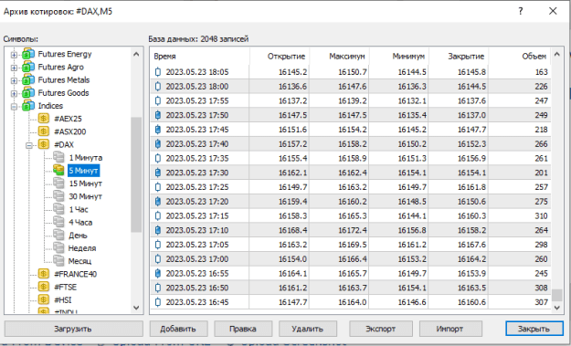Sort by the Закрытие column header
Viewport: 571px width, 346px height.
click(459, 57)
